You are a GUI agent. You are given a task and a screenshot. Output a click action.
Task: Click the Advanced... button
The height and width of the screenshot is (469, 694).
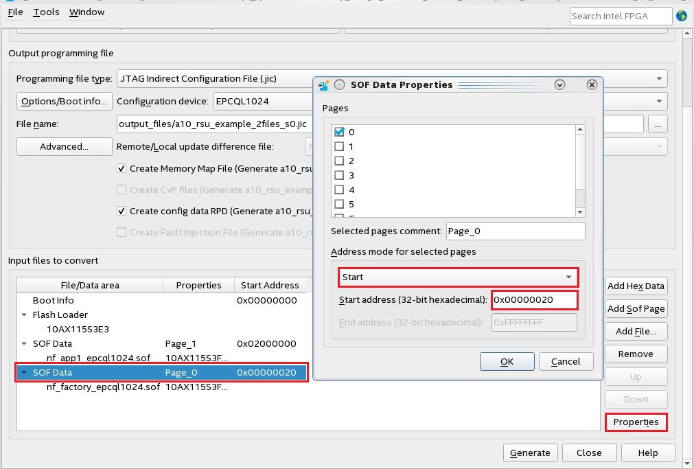point(64,146)
